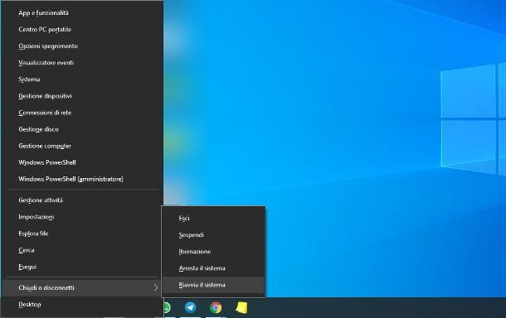Open the green WhatsApp taskbar icon
This screenshot has width=506, height=318.
tap(167, 307)
